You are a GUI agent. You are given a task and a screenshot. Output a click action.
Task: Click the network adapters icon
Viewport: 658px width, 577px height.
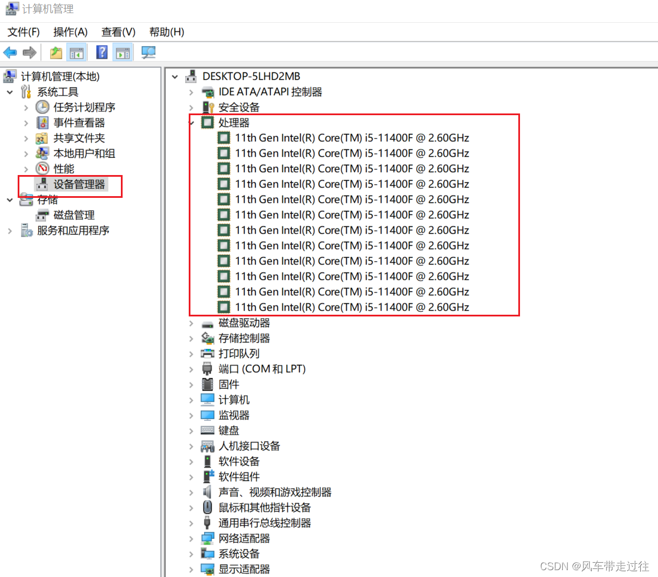pyautogui.click(x=208, y=538)
